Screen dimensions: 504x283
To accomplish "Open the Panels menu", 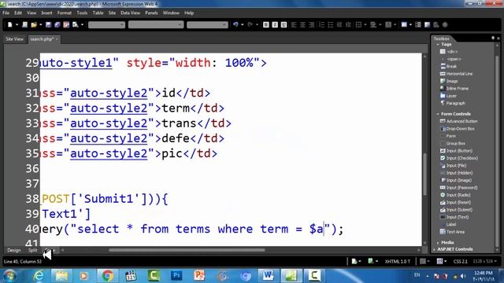I will (x=151, y=13).
